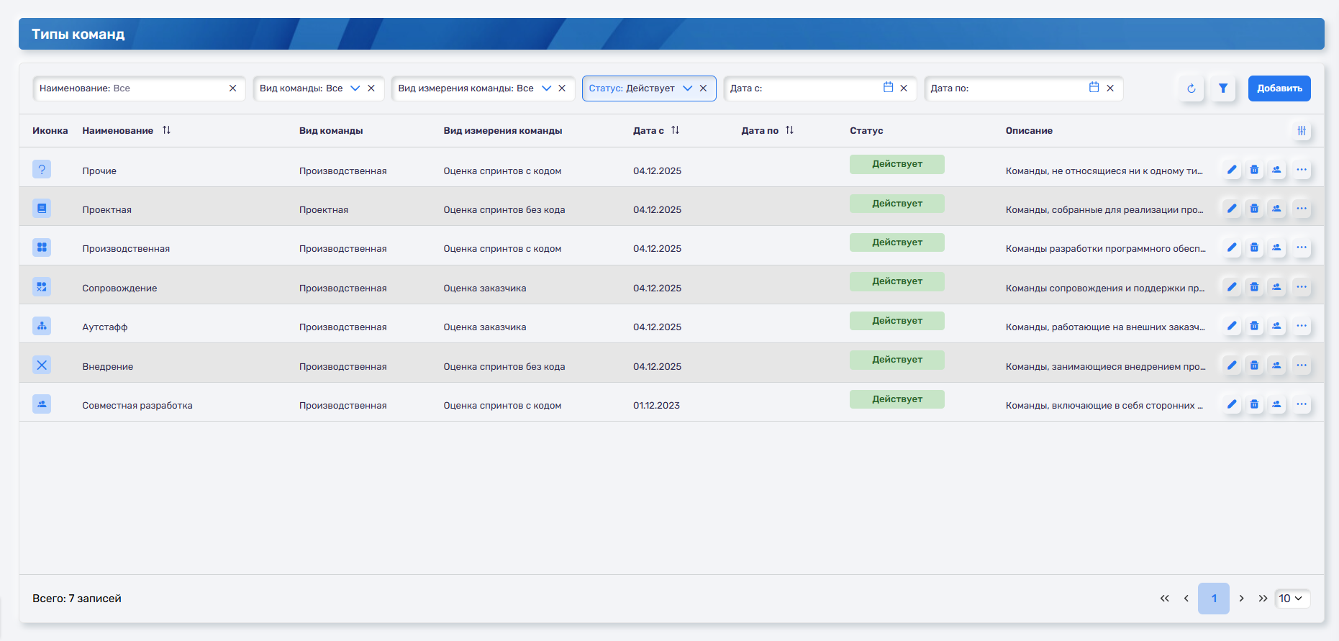The width and height of the screenshot is (1339, 641).
Task: Open column settings icon in table header
Action: tap(1301, 130)
